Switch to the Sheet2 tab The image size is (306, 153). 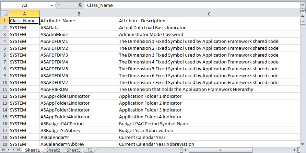tap(53, 150)
